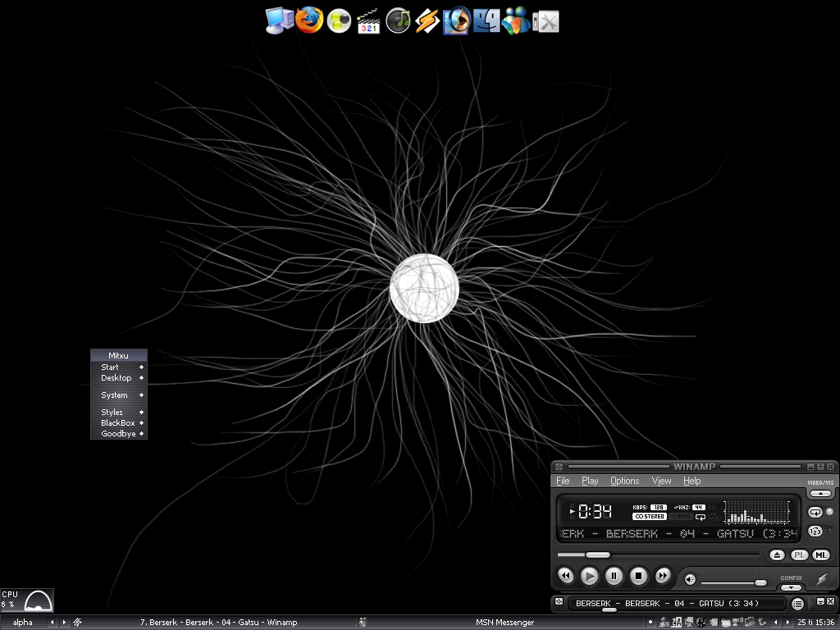Open Winamp main window system menu icon
The width and height of the screenshot is (840, 630).
point(559,467)
